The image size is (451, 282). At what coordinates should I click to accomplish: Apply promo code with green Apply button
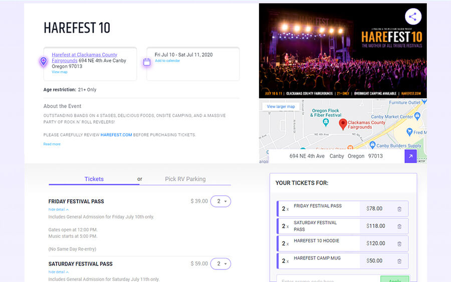(x=395, y=279)
